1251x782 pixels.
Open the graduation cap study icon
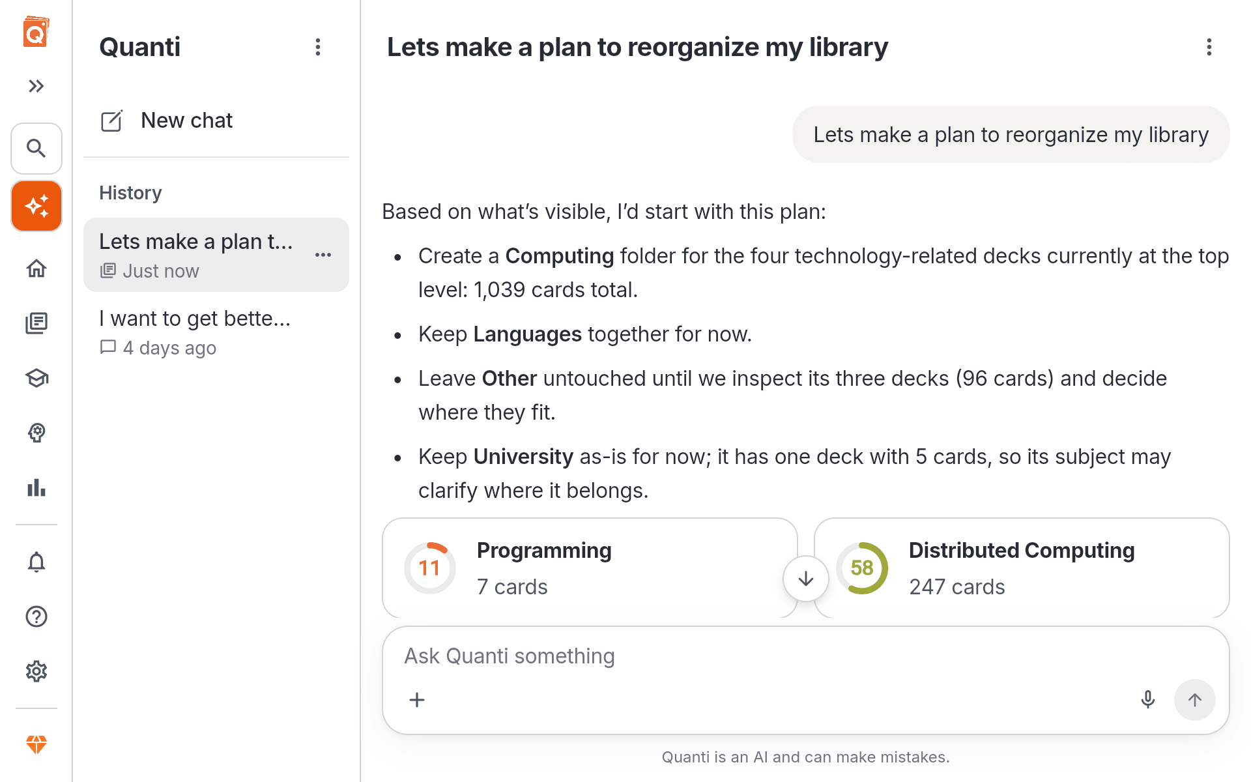36,378
